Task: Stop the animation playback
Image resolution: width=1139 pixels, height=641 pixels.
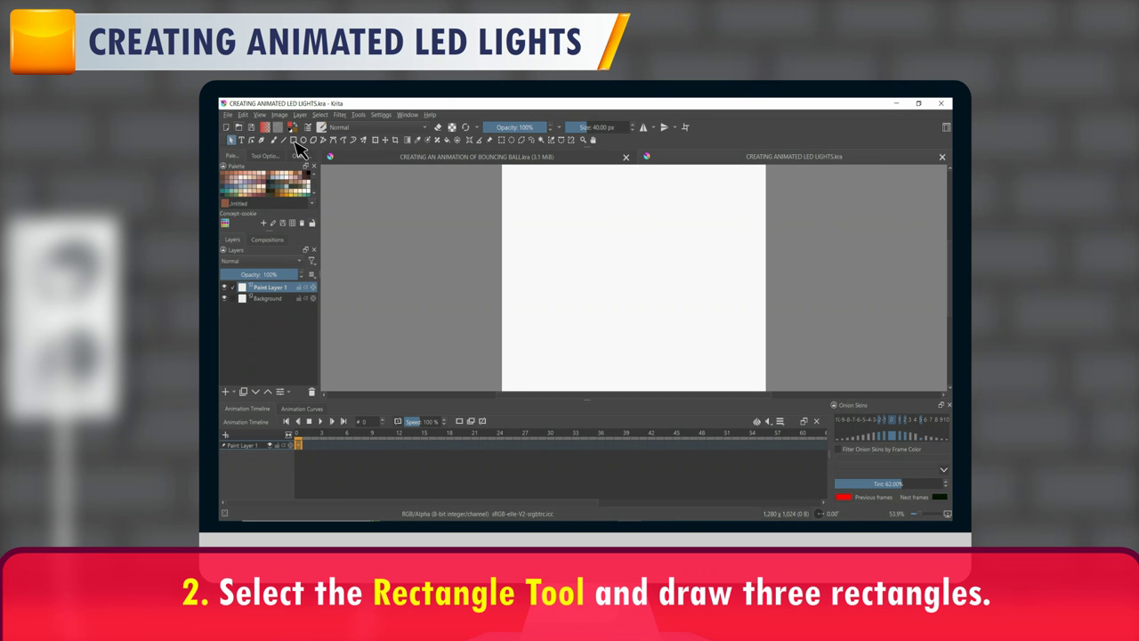Action: pyautogui.click(x=309, y=421)
